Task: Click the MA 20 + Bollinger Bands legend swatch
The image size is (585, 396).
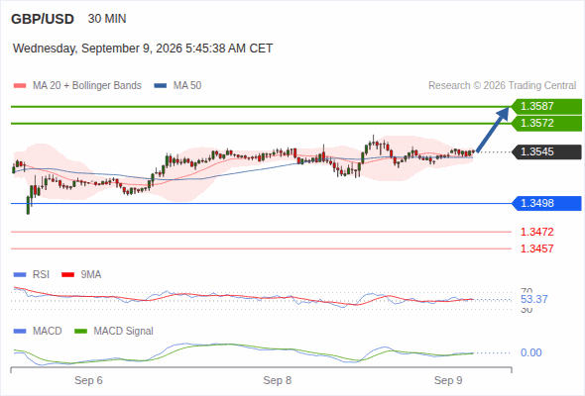Action: pyautogui.click(x=20, y=86)
